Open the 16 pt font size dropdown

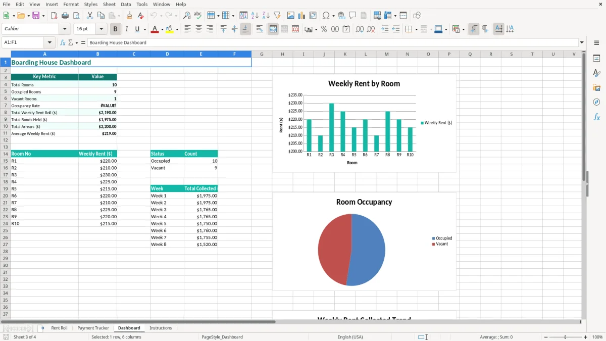tap(101, 29)
